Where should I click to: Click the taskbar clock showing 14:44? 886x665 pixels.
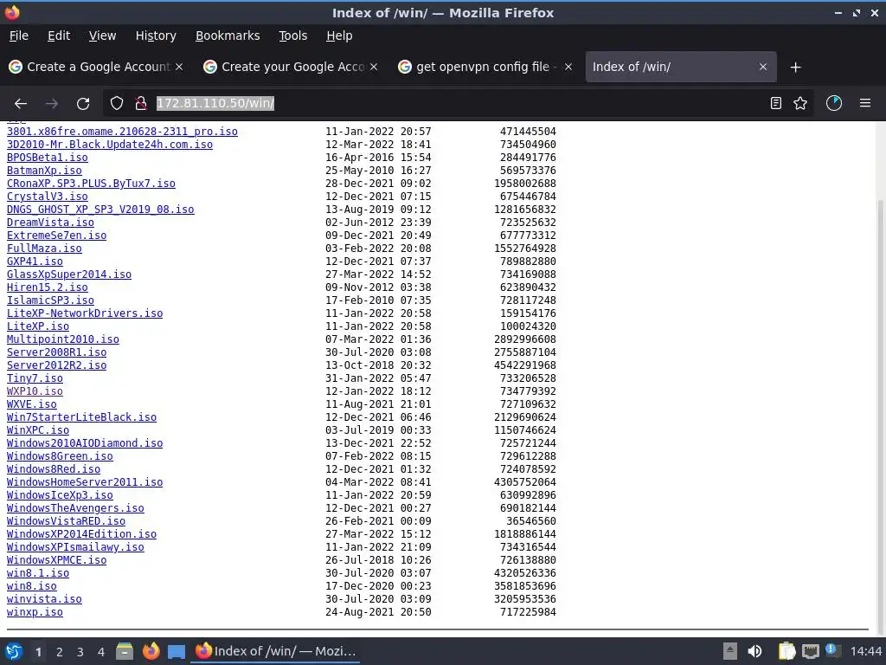pyautogui.click(x=865, y=651)
